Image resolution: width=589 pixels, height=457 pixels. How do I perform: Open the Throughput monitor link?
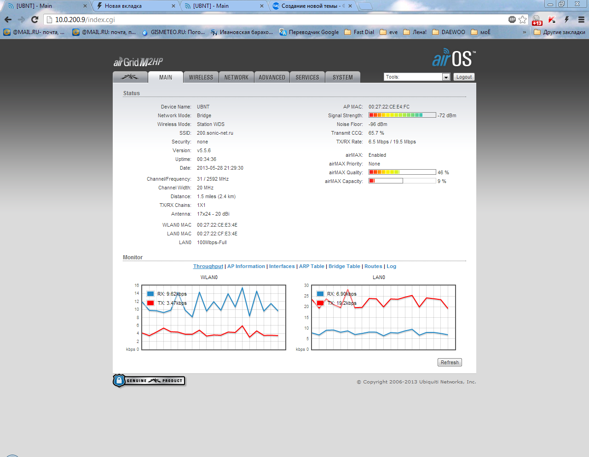pos(208,266)
